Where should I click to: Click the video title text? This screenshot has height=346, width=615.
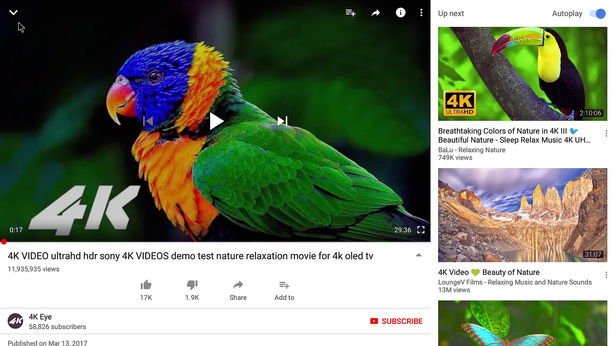click(x=190, y=256)
